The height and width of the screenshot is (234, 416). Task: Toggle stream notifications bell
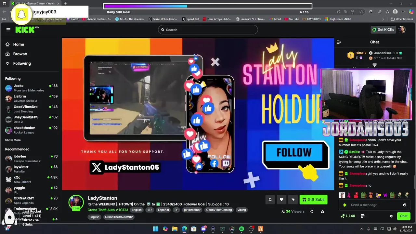coord(270,200)
